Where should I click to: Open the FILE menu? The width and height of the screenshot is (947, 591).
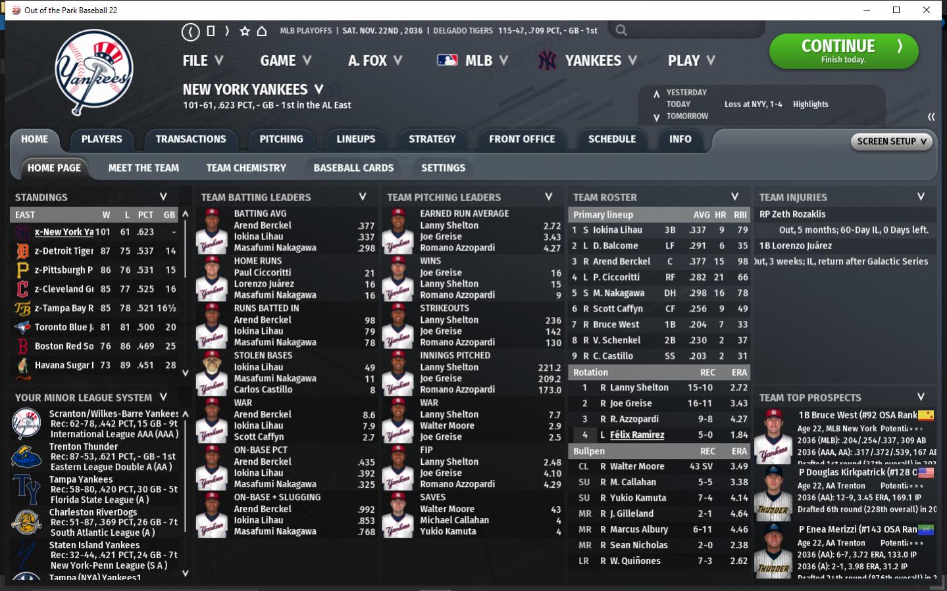point(203,60)
